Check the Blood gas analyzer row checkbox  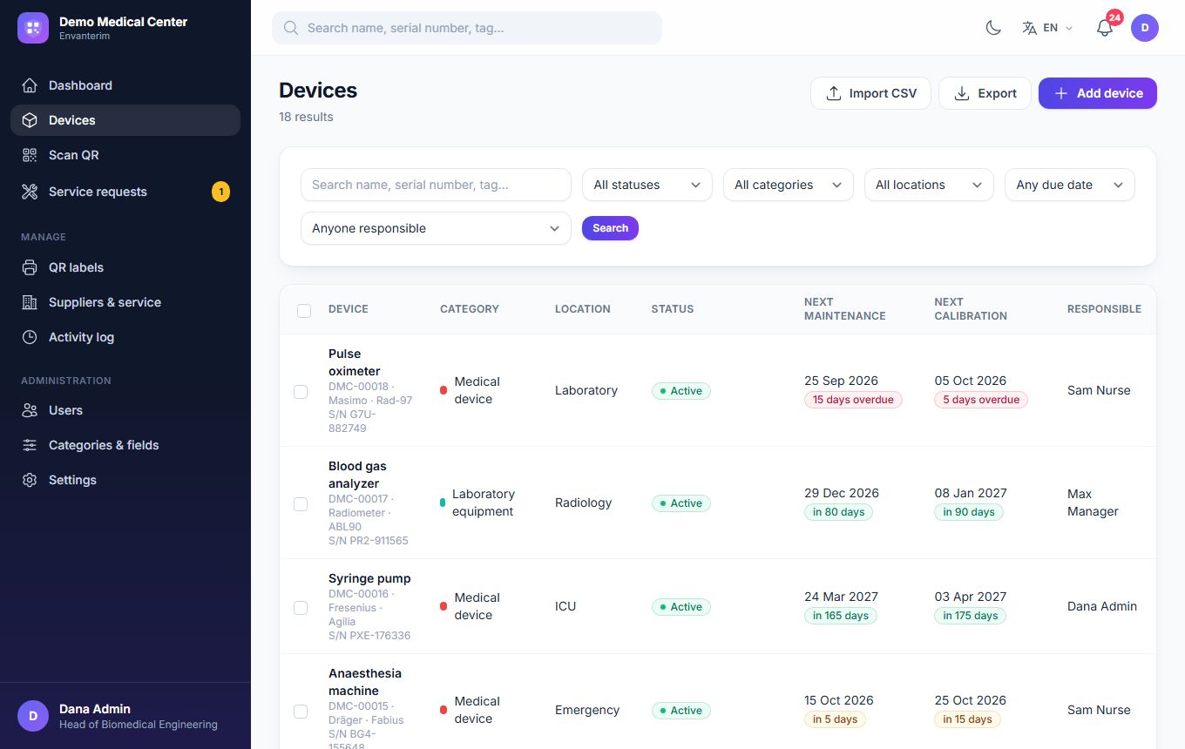[301, 504]
